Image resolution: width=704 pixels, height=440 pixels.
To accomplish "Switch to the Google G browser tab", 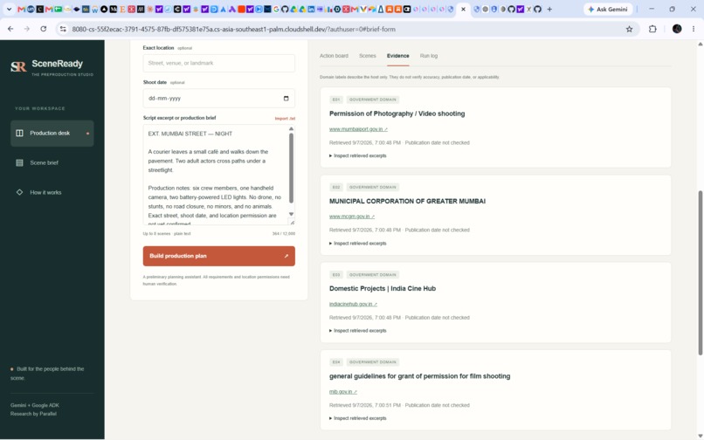I will 276,9.
